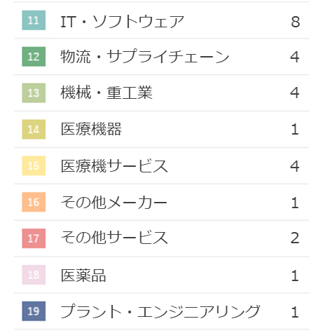Select the その他メーカー category
Viewport: 309px width, 333px height.
114,203
